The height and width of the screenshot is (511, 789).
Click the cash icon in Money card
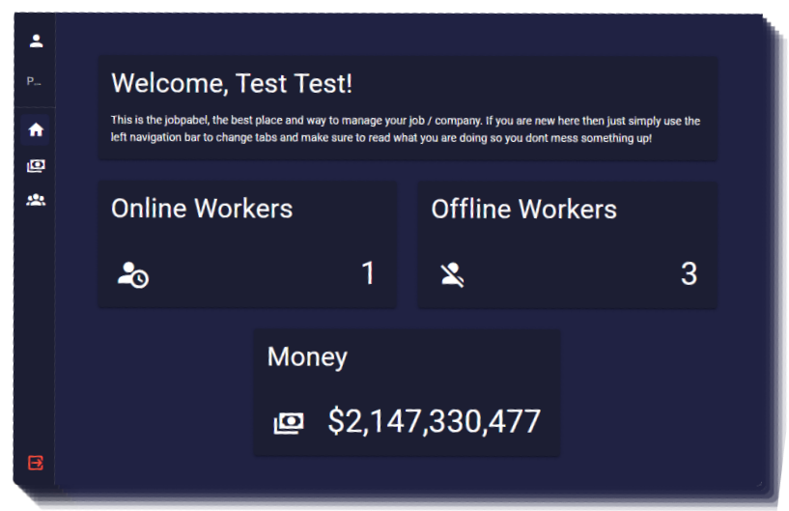(289, 422)
